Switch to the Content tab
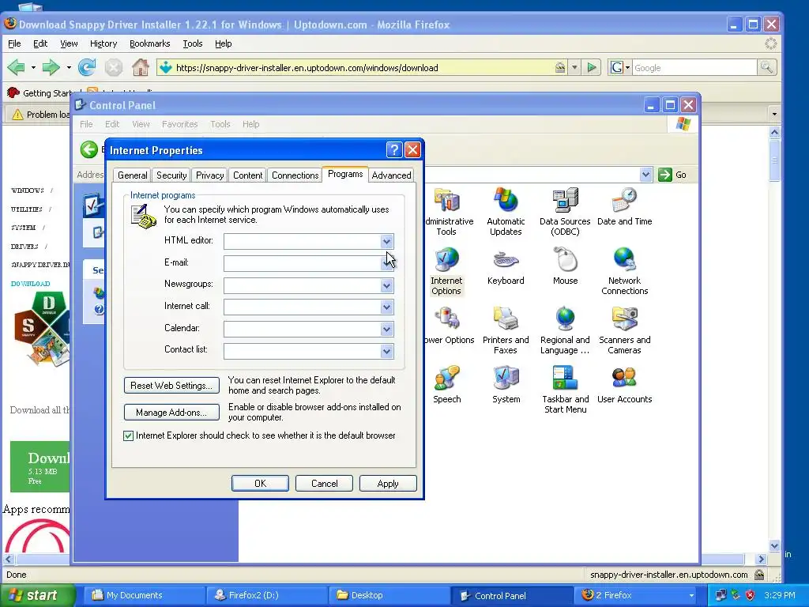This screenshot has width=809, height=607. pos(247,175)
